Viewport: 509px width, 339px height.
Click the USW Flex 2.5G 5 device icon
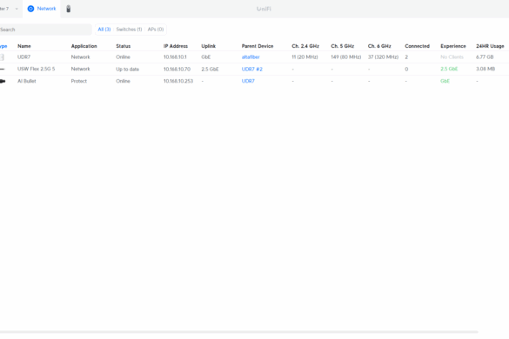[x=3, y=69]
